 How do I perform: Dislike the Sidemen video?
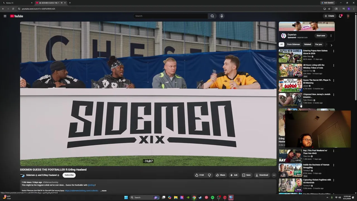tap(209, 175)
